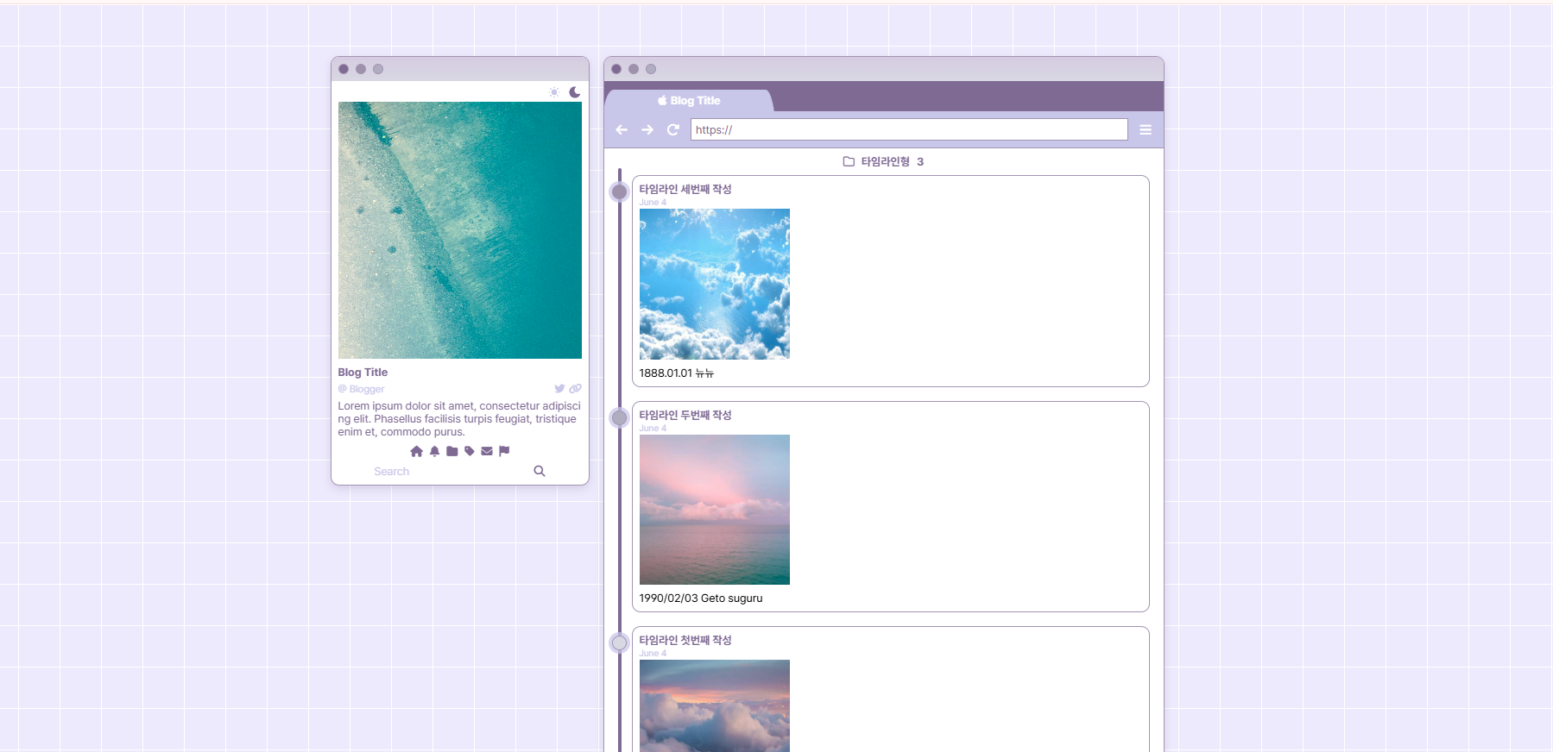Open the 타임라인형 category heading

(x=885, y=161)
